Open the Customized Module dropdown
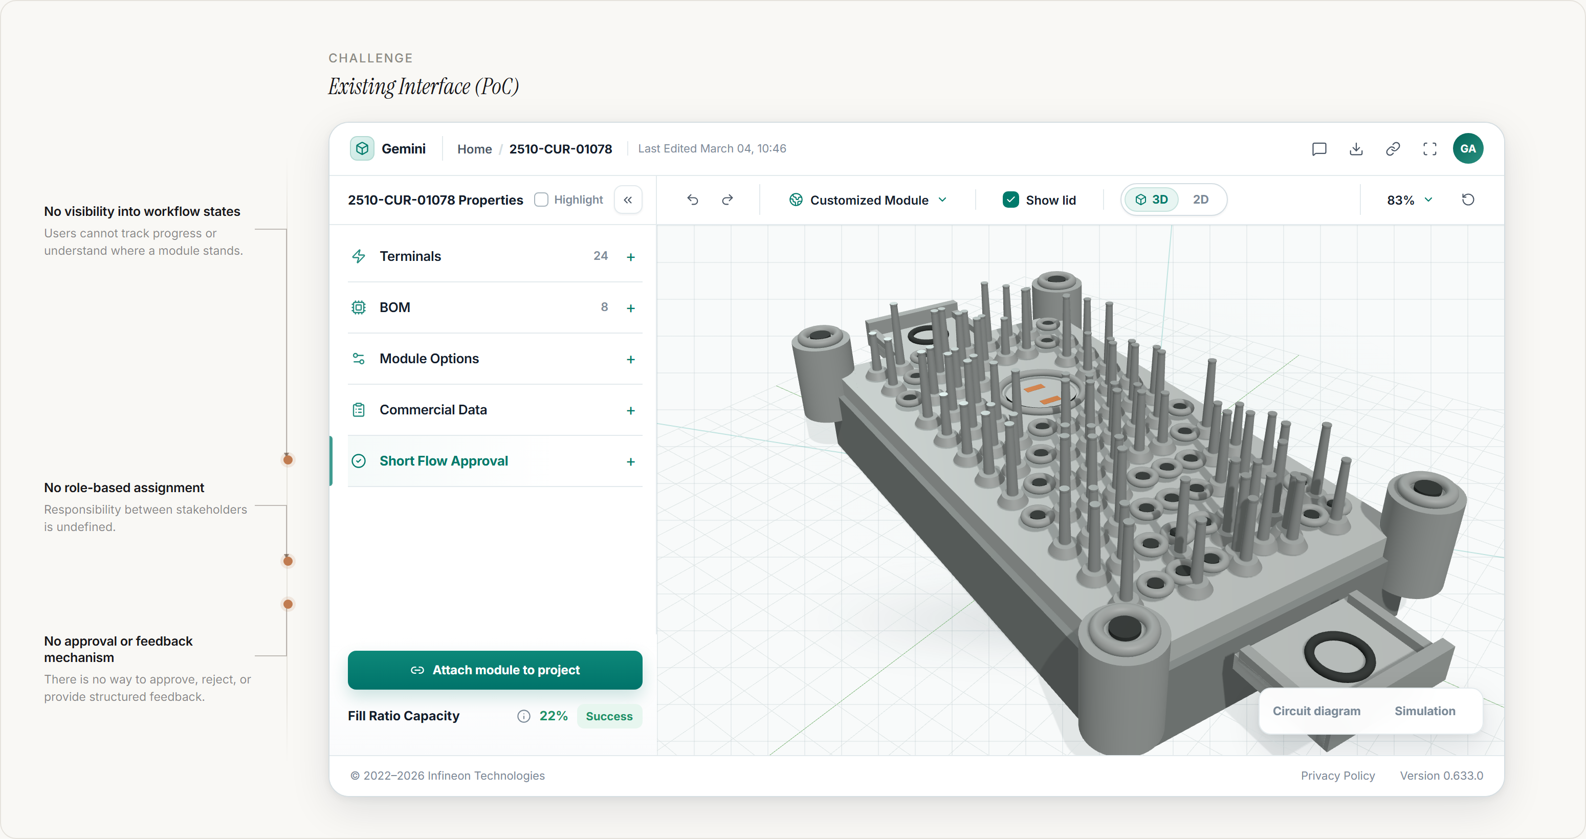Screen dimensions: 1586x839 pyautogui.click(x=868, y=200)
